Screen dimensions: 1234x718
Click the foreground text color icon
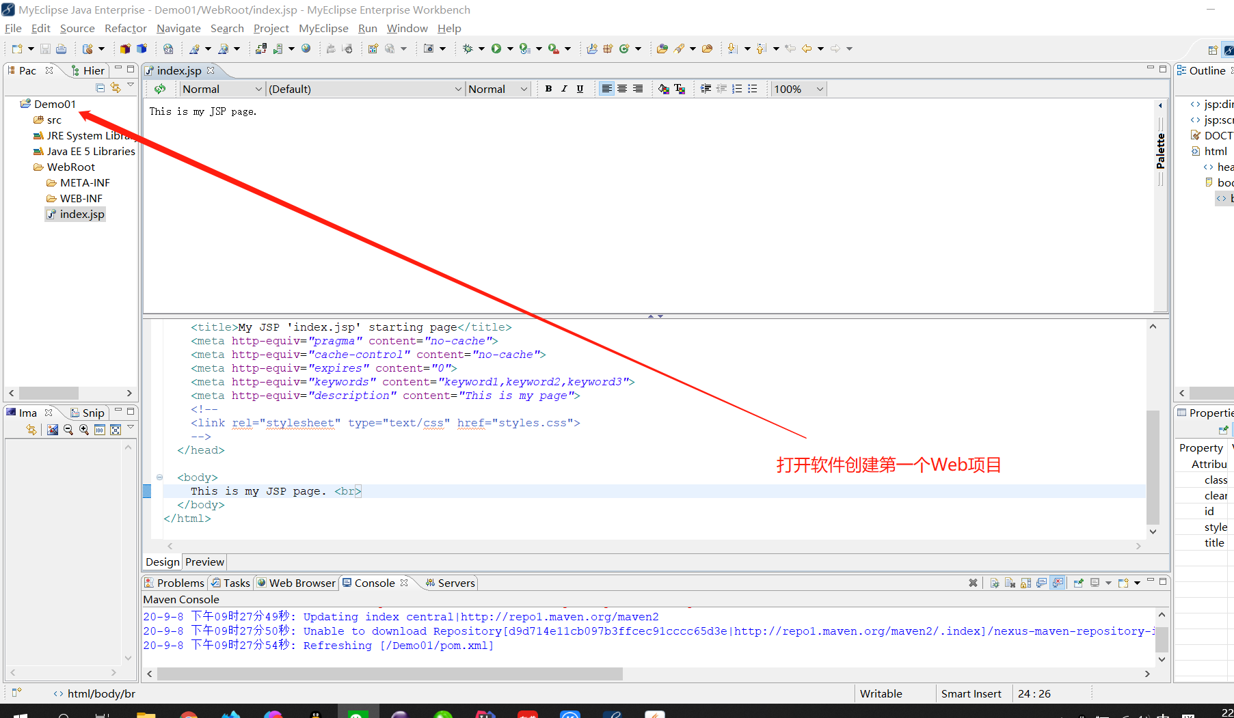(680, 89)
